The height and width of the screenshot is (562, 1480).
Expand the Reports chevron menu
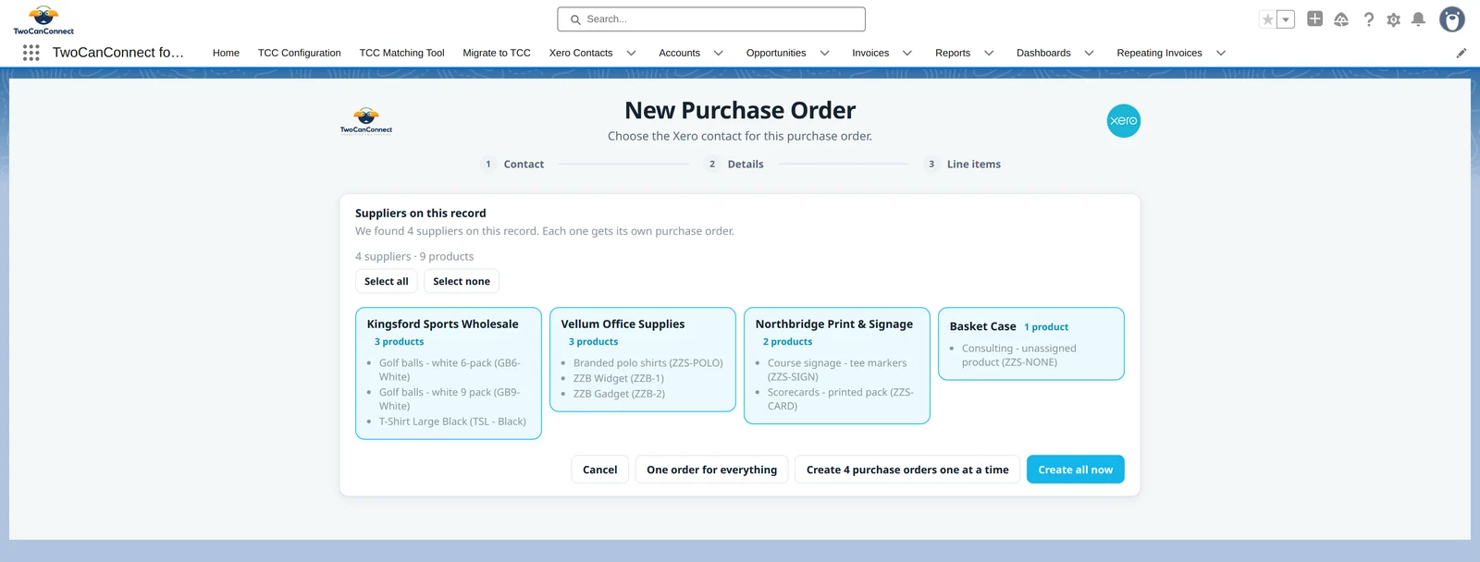[x=989, y=53]
